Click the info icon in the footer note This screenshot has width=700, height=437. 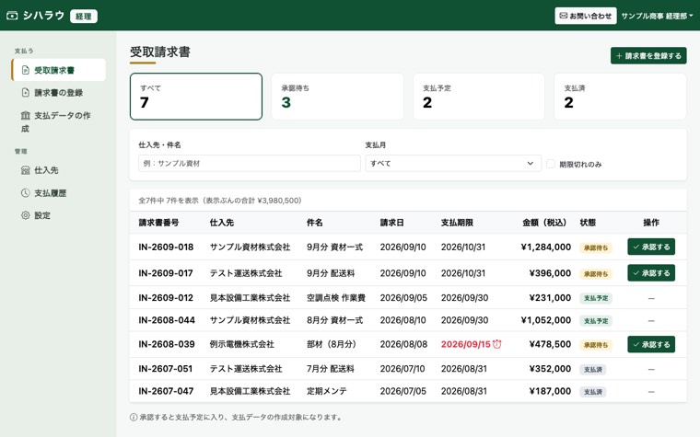(x=134, y=417)
